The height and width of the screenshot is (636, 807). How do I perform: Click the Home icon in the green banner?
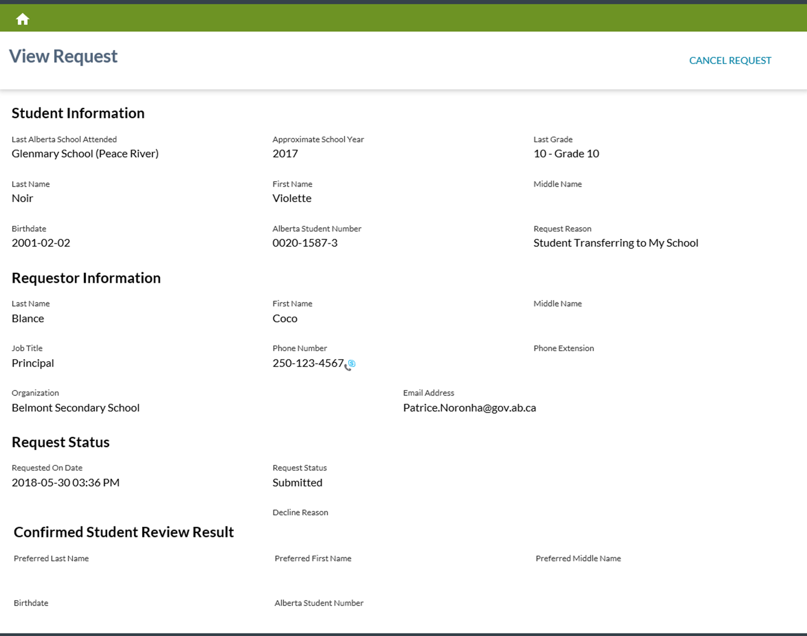(x=22, y=18)
